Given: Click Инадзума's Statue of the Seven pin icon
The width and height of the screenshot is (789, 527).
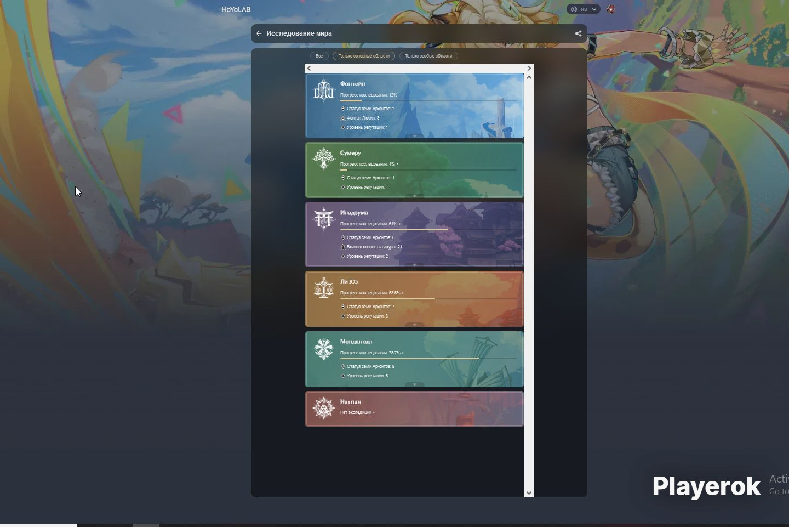Looking at the screenshot, I should click(x=343, y=237).
